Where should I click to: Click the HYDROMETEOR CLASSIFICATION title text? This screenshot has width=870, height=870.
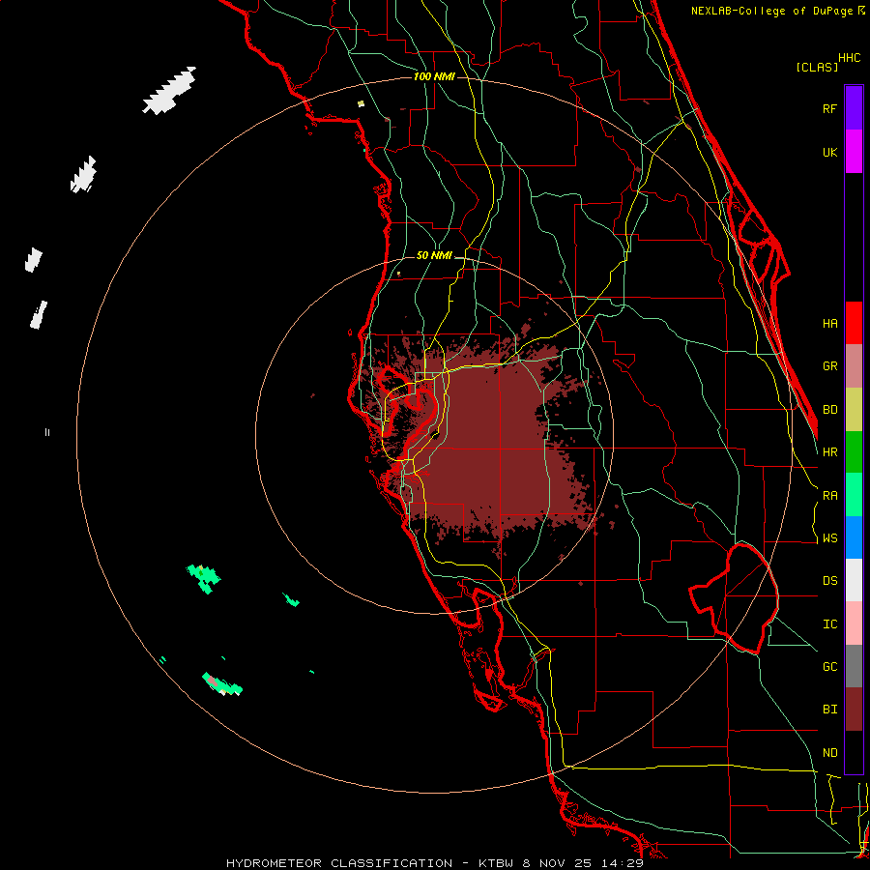pyautogui.click(x=339, y=863)
